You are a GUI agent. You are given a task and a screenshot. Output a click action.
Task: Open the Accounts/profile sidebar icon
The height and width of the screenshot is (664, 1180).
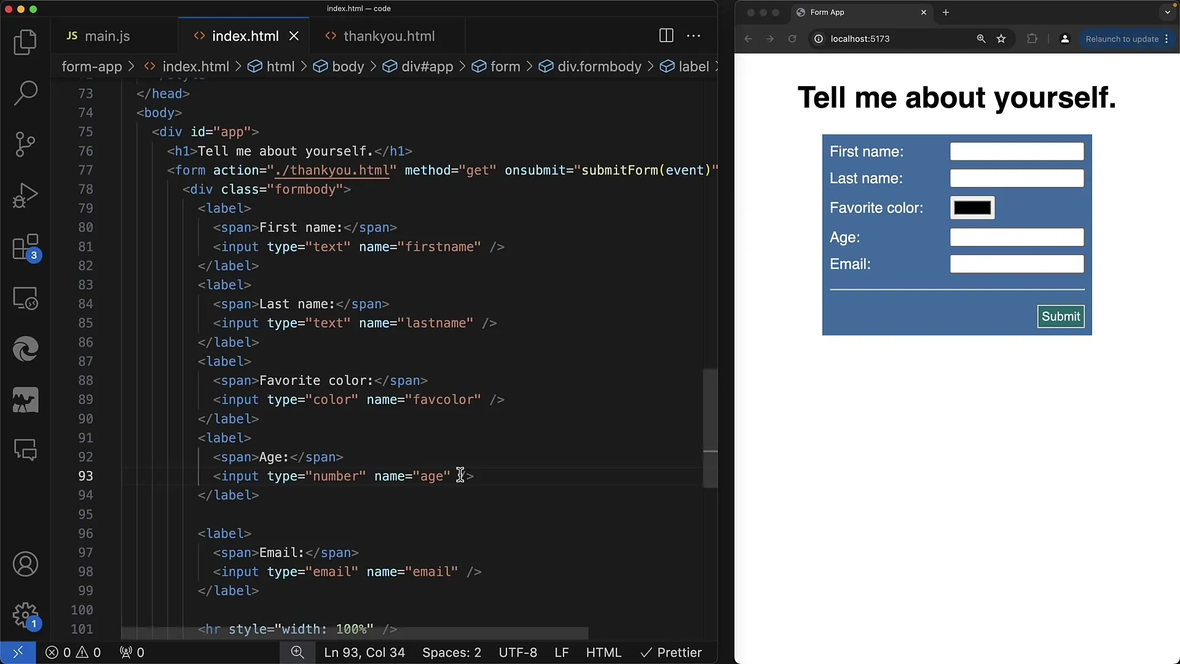(x=25, y=564)
